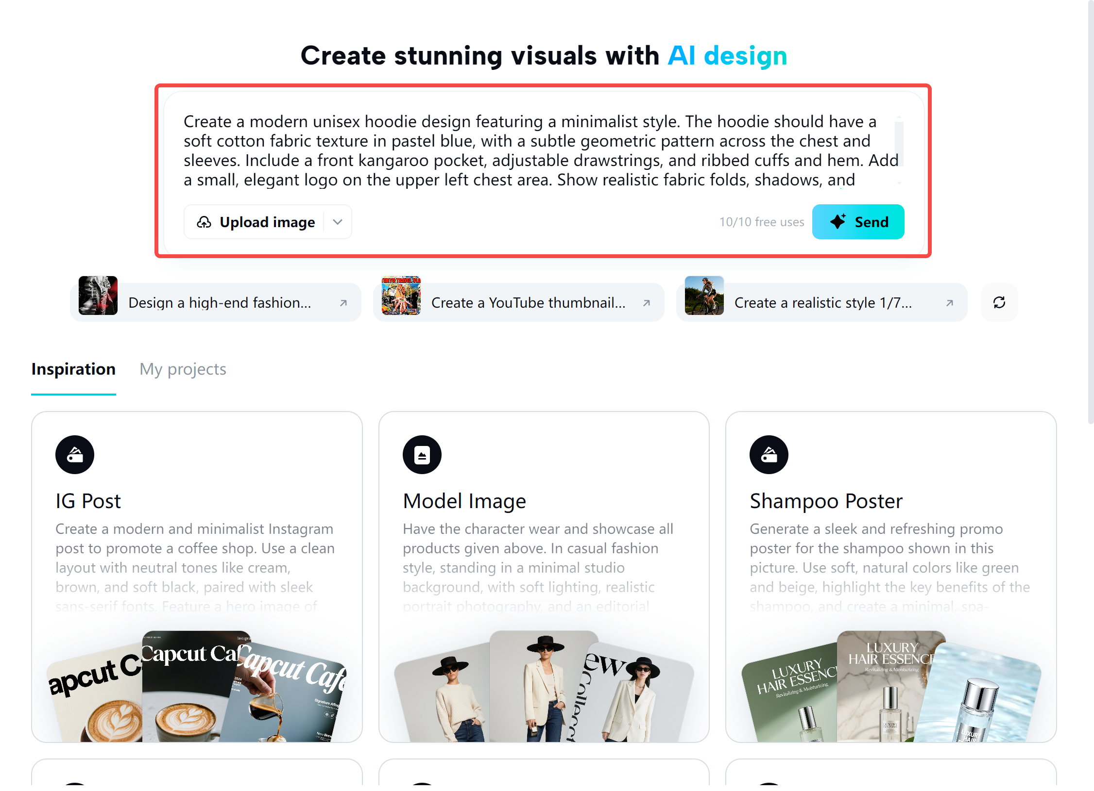Click the Send sparkle icon
The width and height of the screenshot is (1094, 791).
[838, 222]
